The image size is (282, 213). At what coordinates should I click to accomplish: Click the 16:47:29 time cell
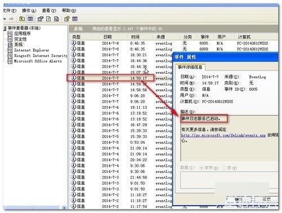click(x=139, y=125)
